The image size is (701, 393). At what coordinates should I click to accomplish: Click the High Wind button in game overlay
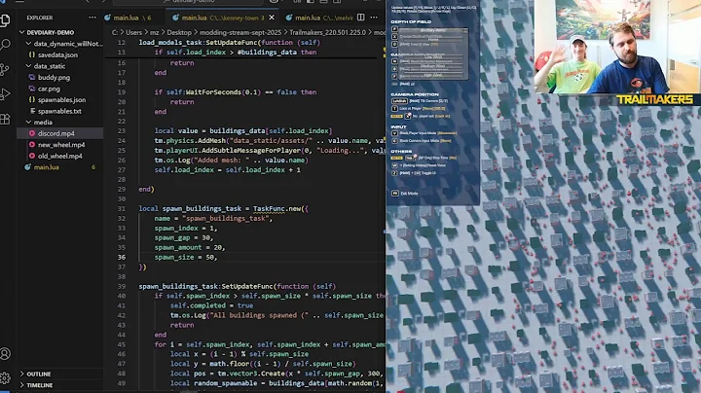click(x=432, y=75)
